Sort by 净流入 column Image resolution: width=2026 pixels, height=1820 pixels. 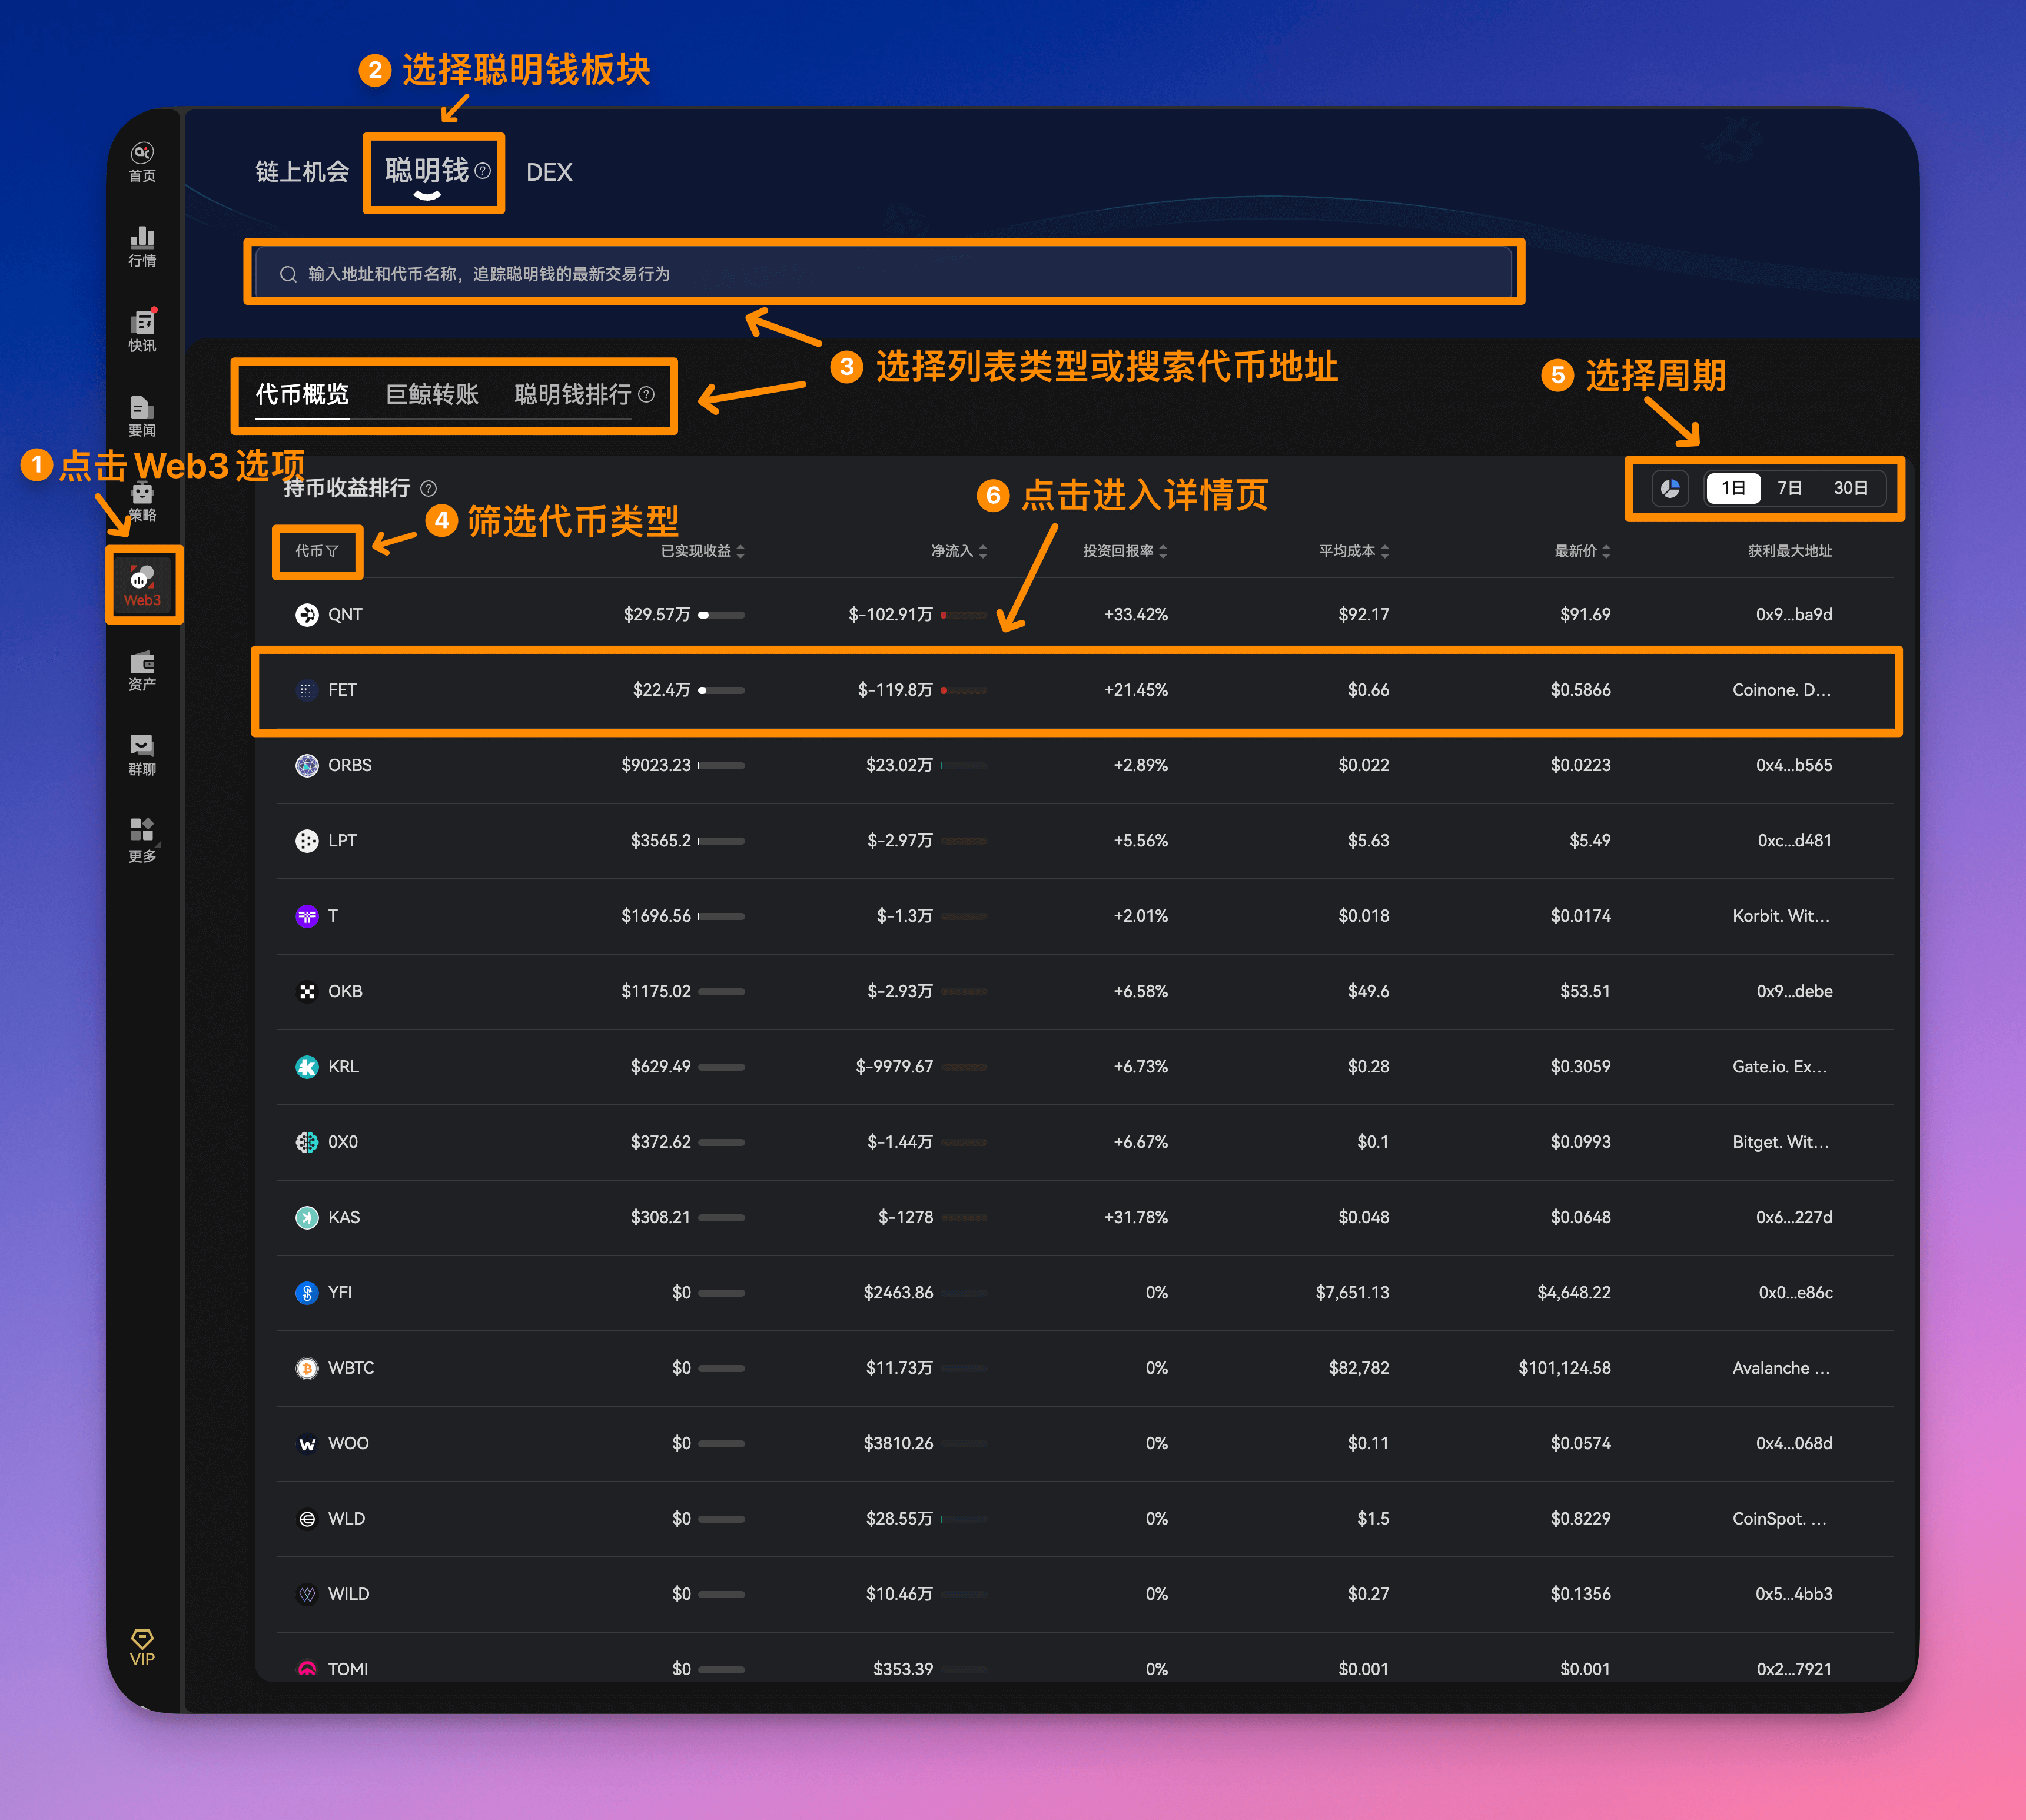click(x=959, y=551)
